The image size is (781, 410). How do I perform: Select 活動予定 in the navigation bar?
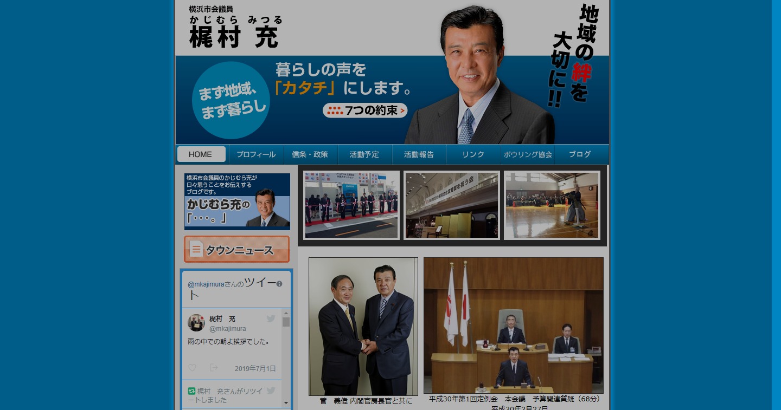364,154
